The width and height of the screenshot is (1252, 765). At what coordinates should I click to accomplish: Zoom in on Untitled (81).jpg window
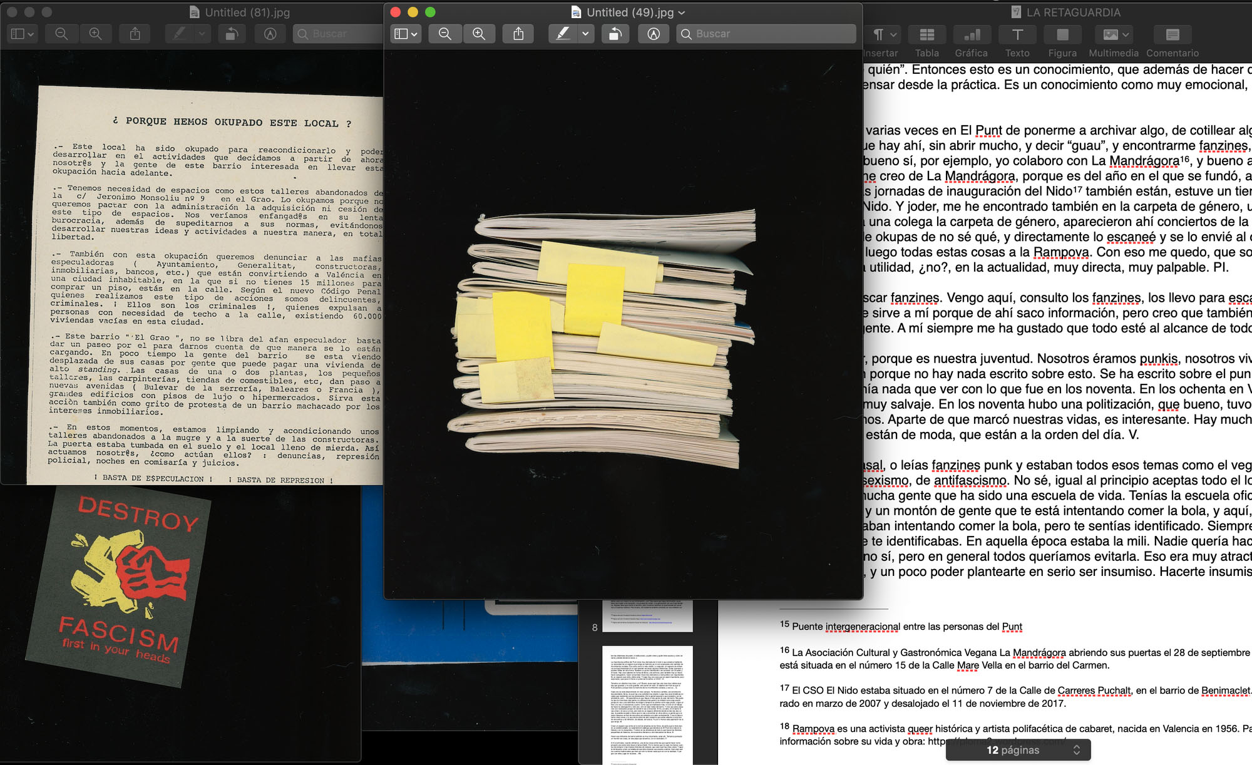tap(95, 34)
